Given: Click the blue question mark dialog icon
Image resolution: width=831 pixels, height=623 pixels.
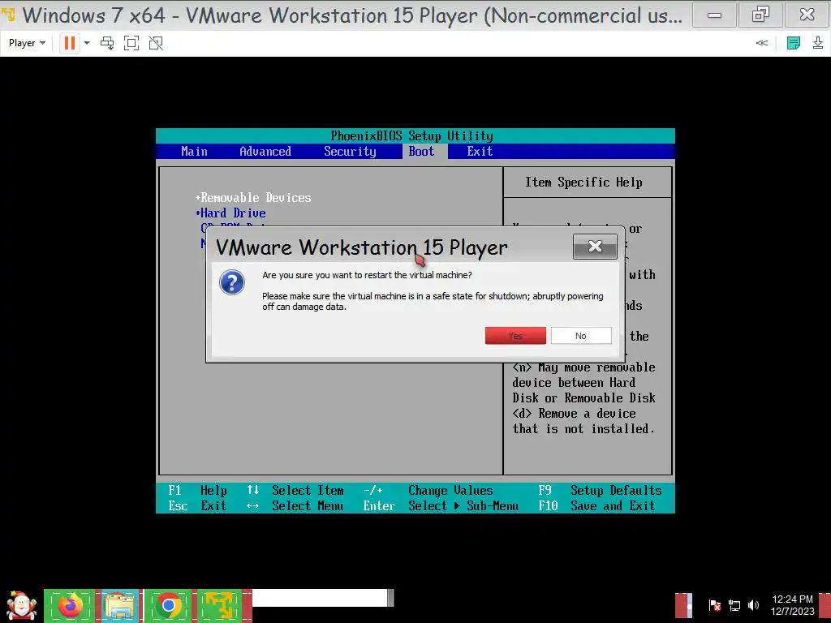Looking at the screenshot, I should click(x=232, y=282).
